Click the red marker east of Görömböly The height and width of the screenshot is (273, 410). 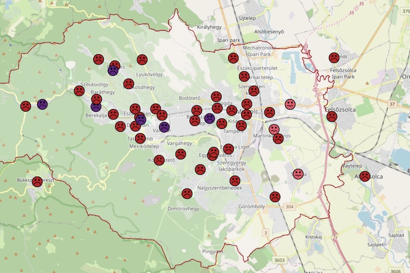coord(275,197)
